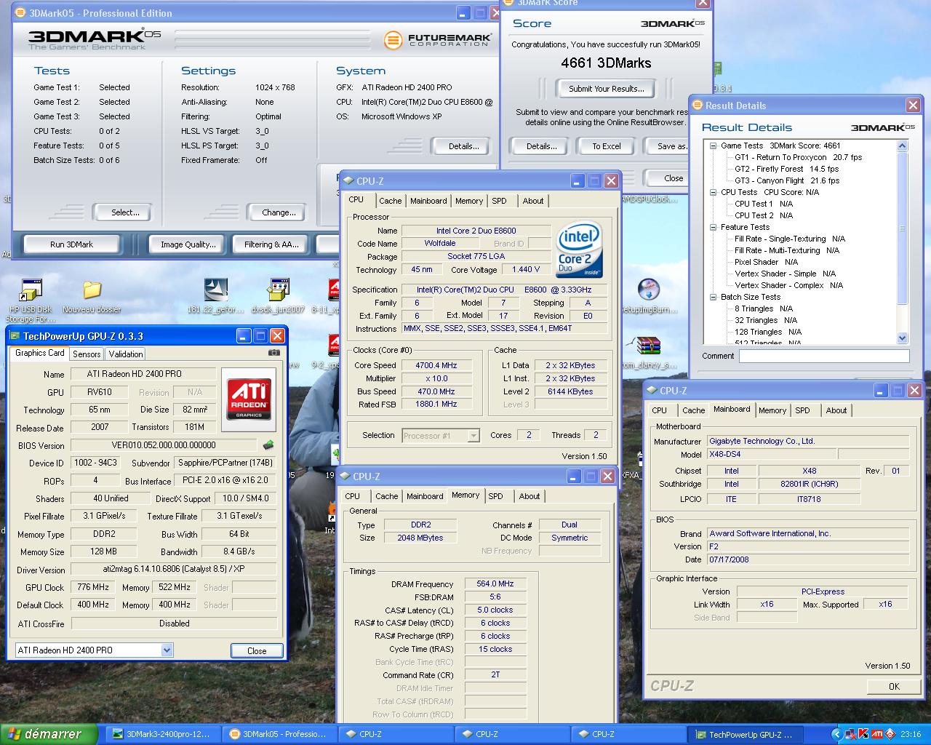The image size is (931, 745).
Task: Click Filtering & AA button
Action: coord(272,244)
